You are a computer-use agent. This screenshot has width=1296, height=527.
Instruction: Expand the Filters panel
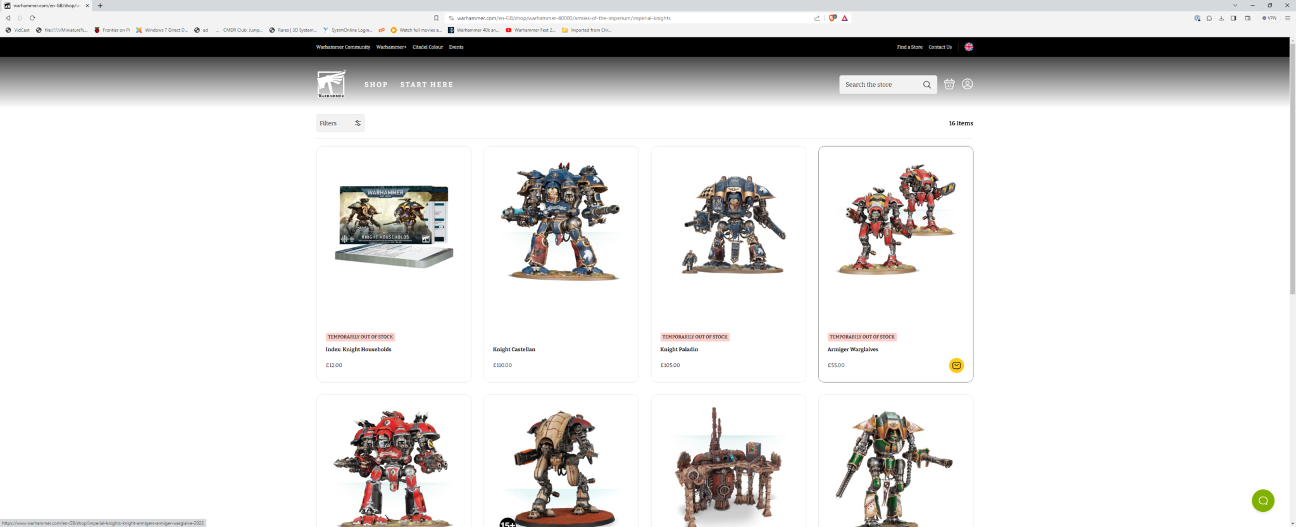pos(340,123)
